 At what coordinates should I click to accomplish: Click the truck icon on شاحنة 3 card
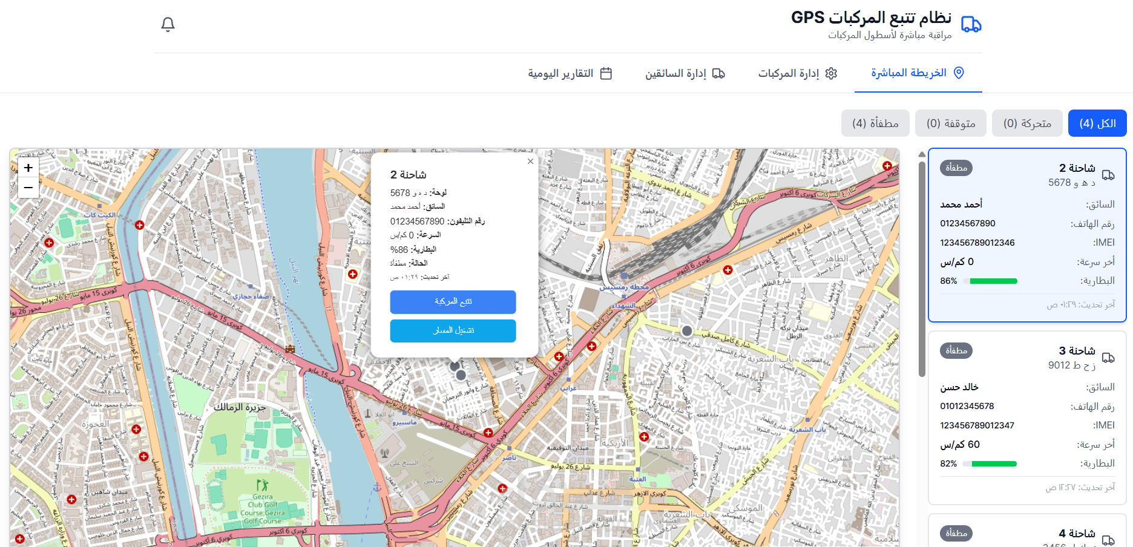1109,358
